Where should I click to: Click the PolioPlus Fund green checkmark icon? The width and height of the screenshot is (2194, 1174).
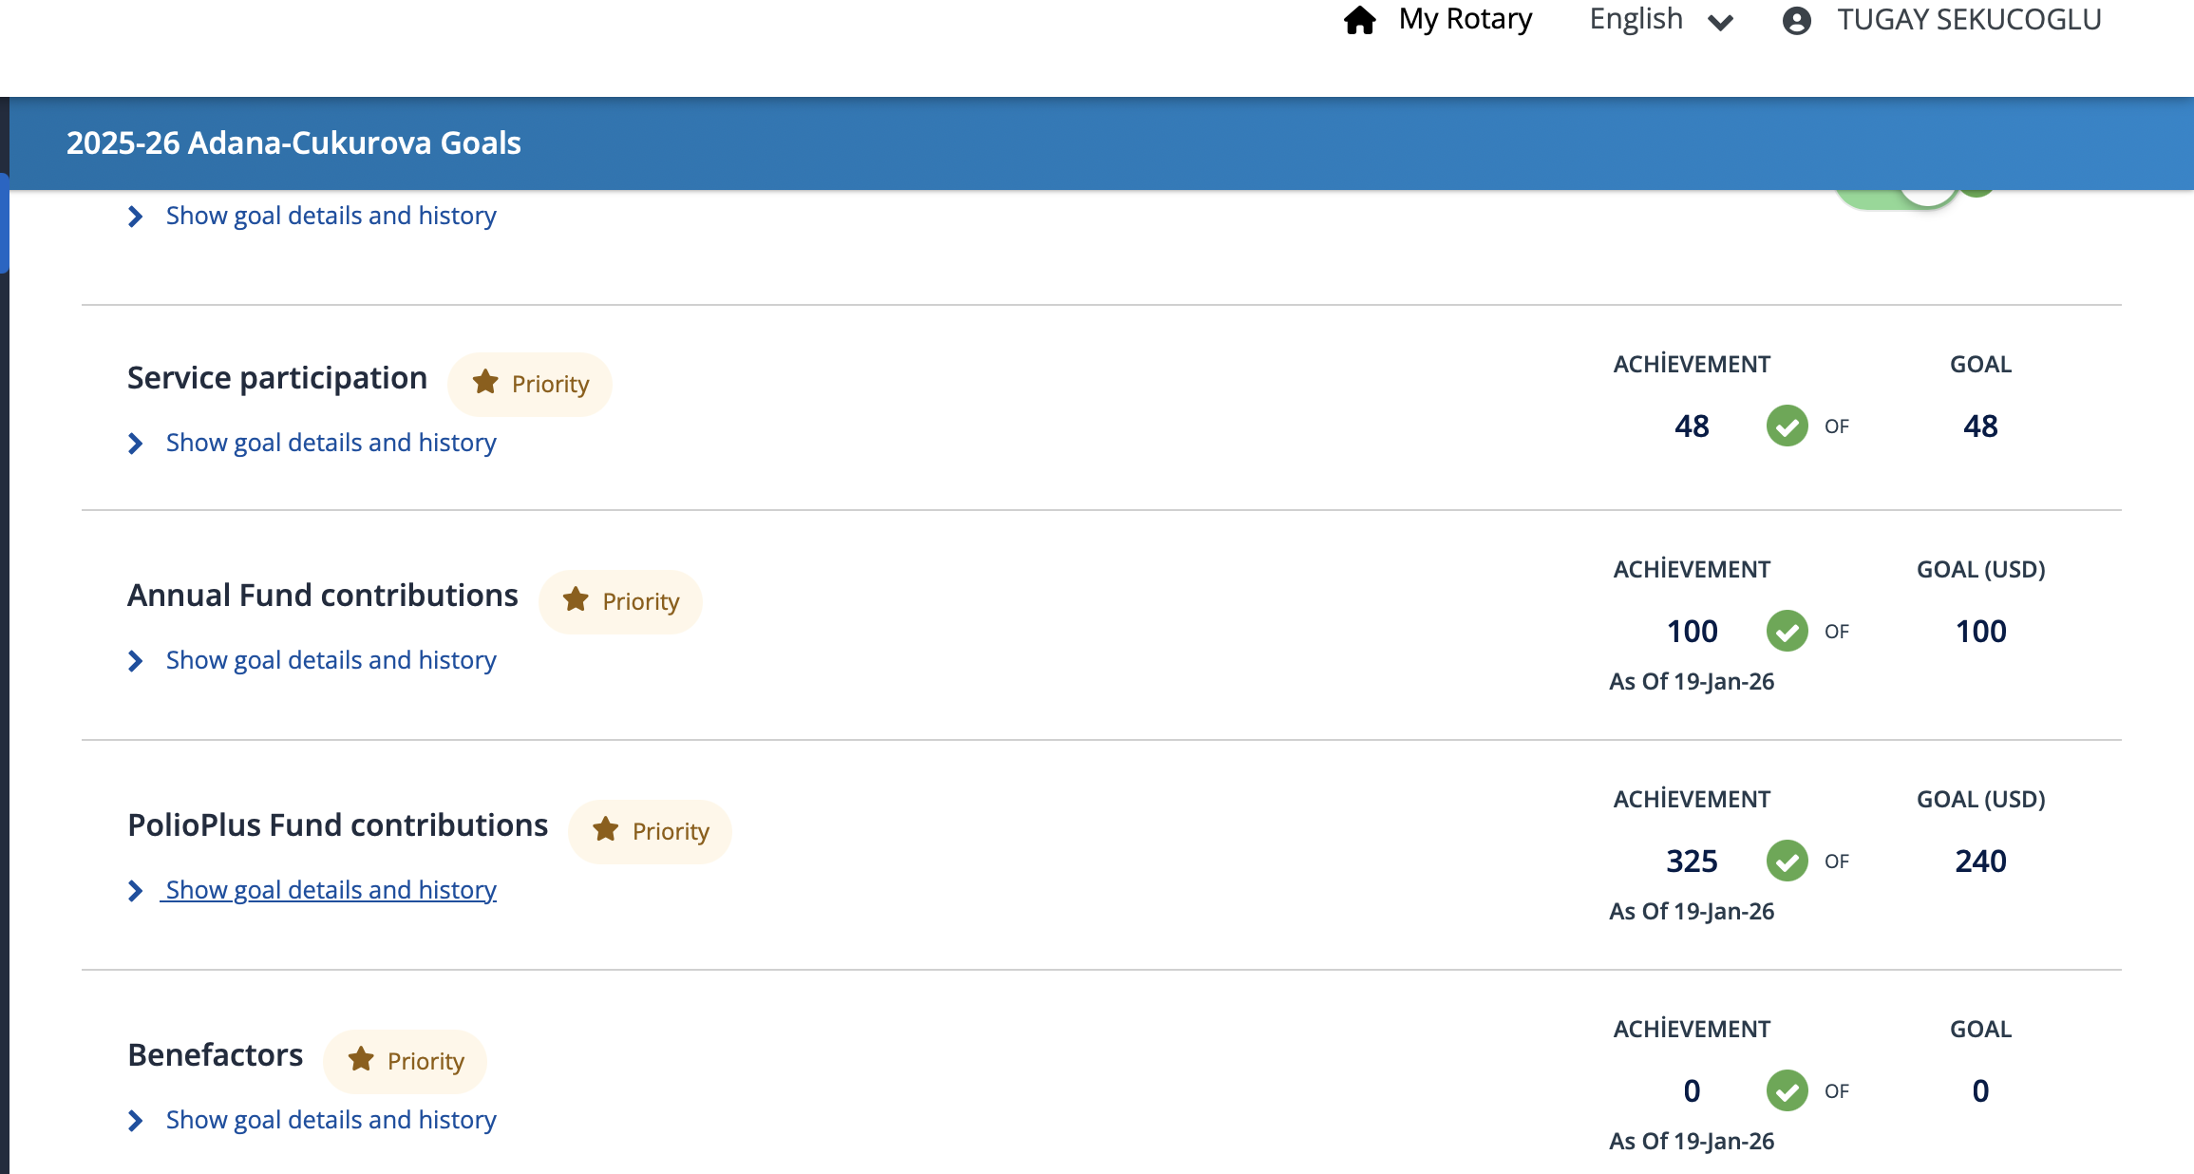coord(1787,861)
